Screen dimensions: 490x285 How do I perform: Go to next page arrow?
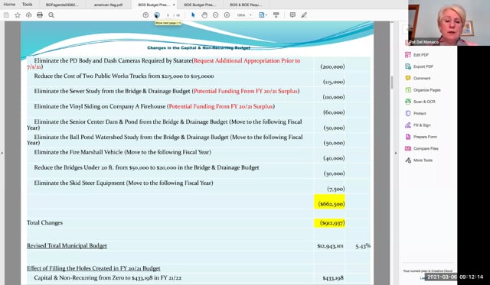pyautogui.click(x=157, y=15)
